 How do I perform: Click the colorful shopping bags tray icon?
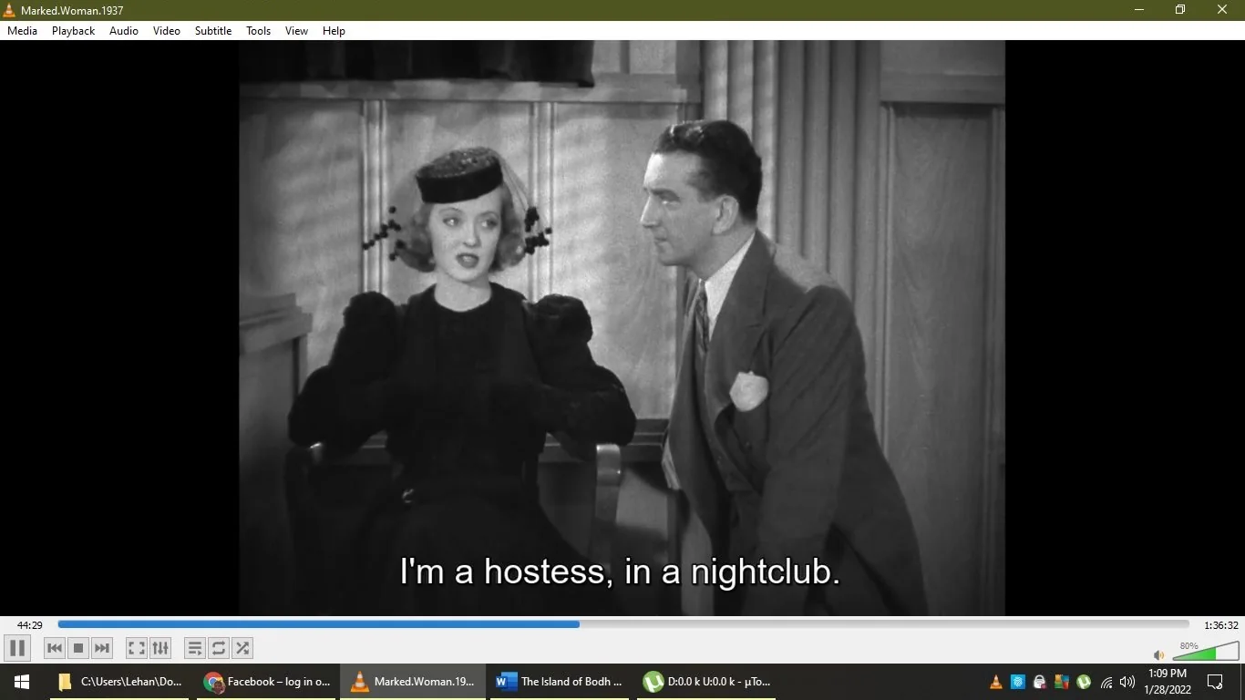pos(1062,682)
